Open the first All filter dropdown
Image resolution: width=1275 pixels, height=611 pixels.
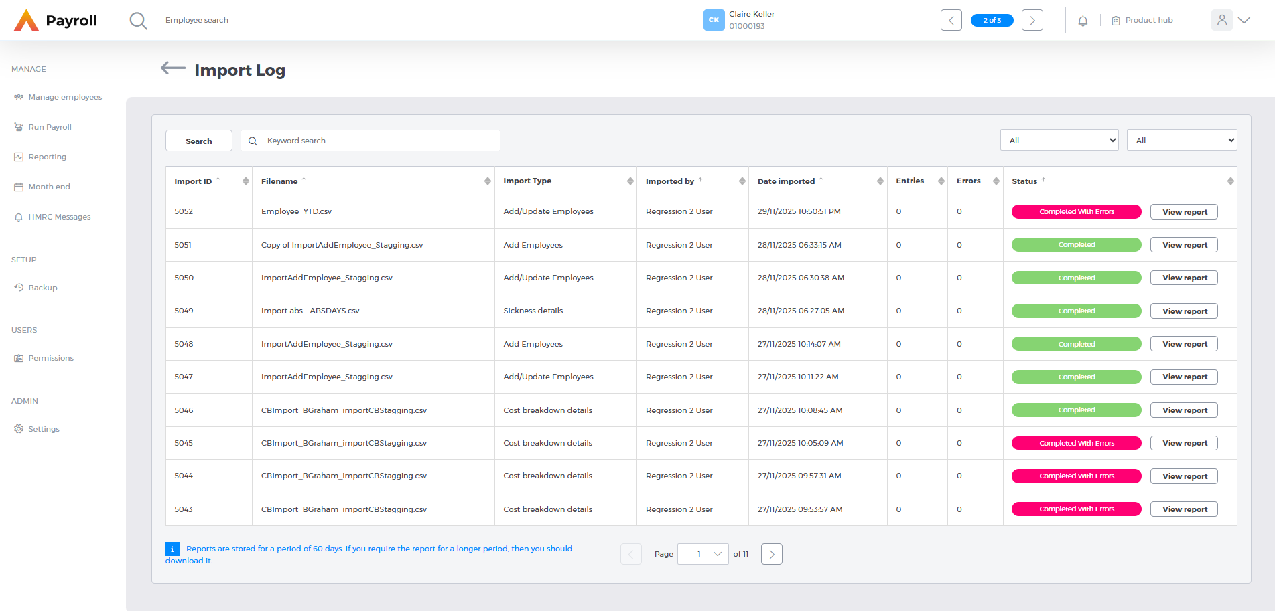[x=1059, y=141]
